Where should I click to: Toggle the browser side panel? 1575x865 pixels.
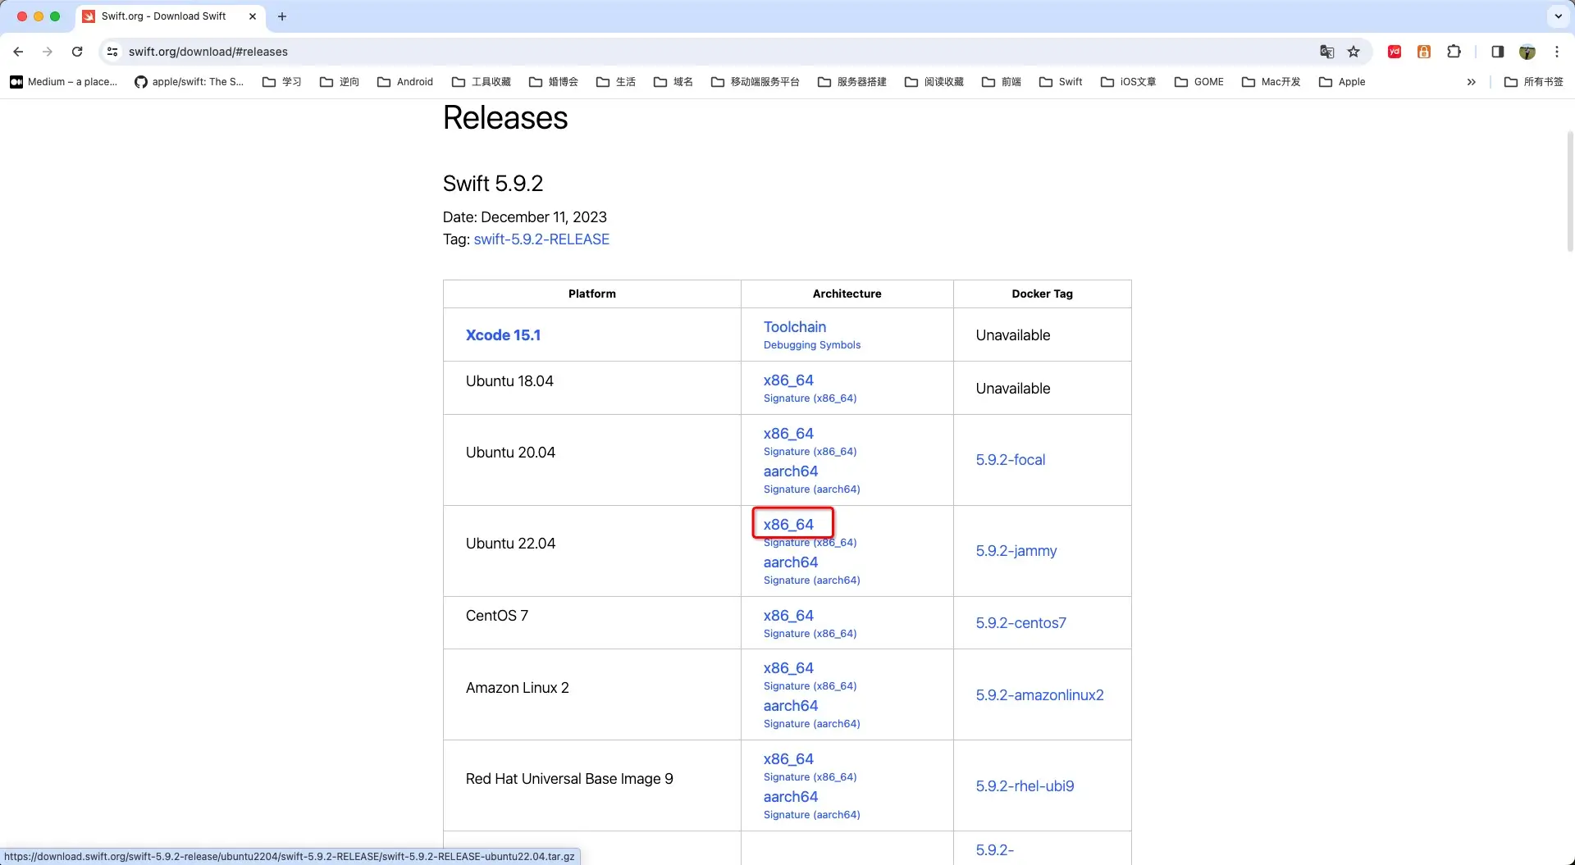(1497, 52)
